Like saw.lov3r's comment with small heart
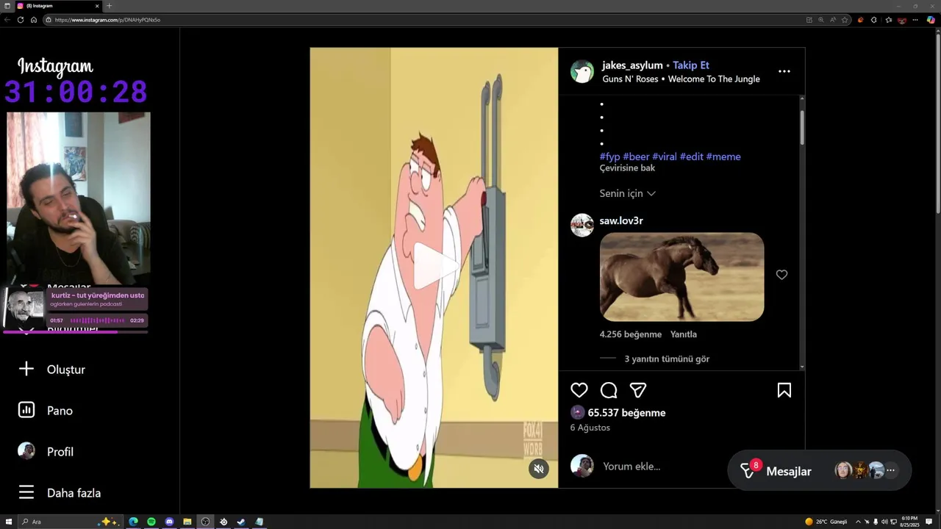Viewport: 941px width, 529px height. [781, 275]
